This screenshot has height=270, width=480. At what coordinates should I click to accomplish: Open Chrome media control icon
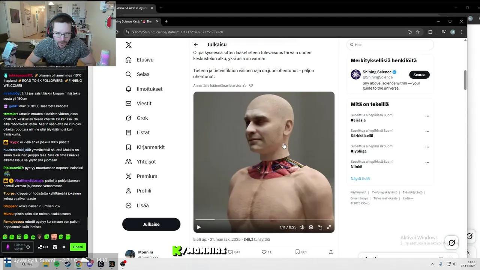tap(444, 32)
